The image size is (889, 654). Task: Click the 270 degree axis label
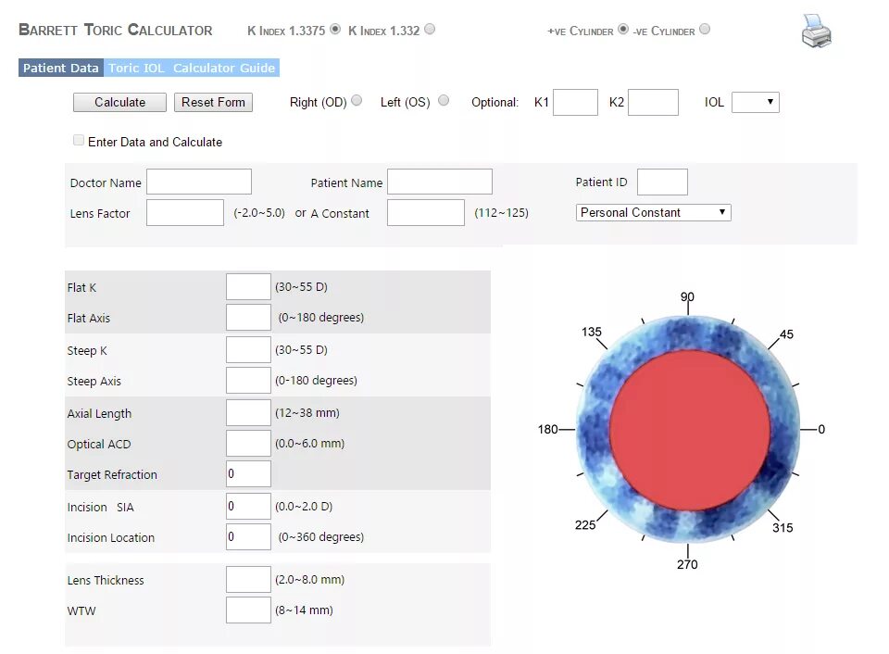coord(687,564)
